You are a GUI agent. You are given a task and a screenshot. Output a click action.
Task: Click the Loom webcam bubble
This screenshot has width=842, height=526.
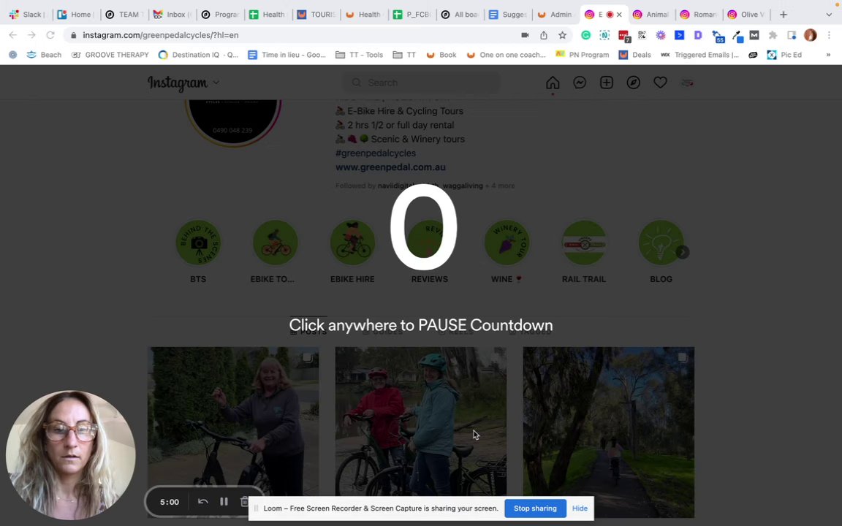coord(70,455)
